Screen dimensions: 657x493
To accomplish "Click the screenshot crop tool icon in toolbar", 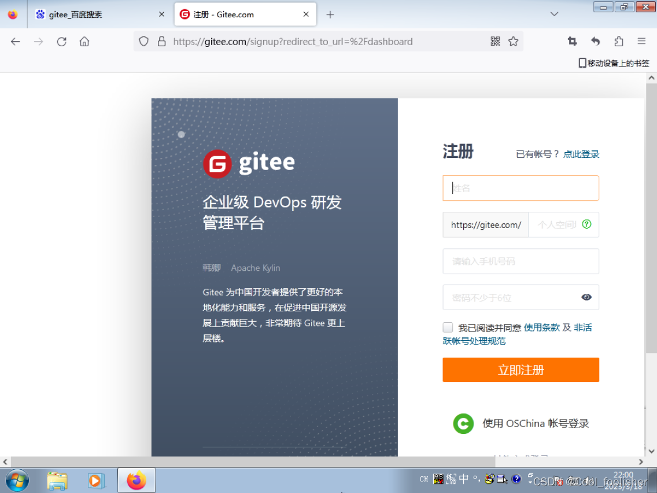I will tap(572, 41).
